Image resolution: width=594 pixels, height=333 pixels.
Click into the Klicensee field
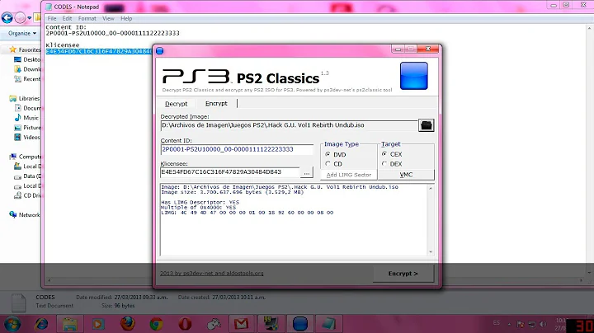[x=230, y=171]
